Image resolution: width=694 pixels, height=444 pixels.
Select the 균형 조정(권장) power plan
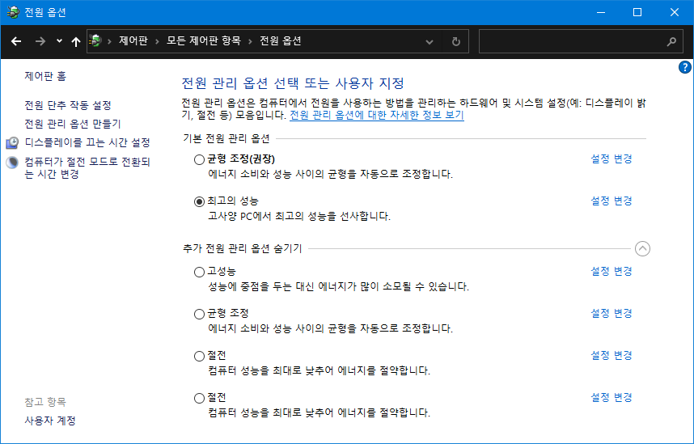click(200, 159)
